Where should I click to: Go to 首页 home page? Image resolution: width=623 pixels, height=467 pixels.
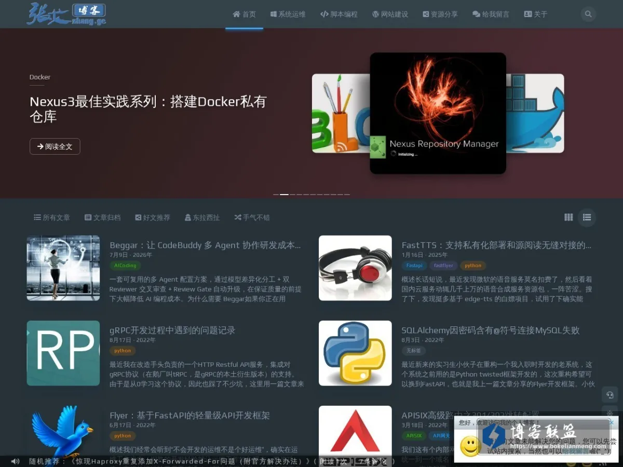(244, 14)
